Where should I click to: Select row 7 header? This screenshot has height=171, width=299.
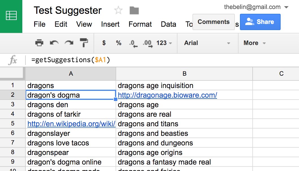[13, 143]
